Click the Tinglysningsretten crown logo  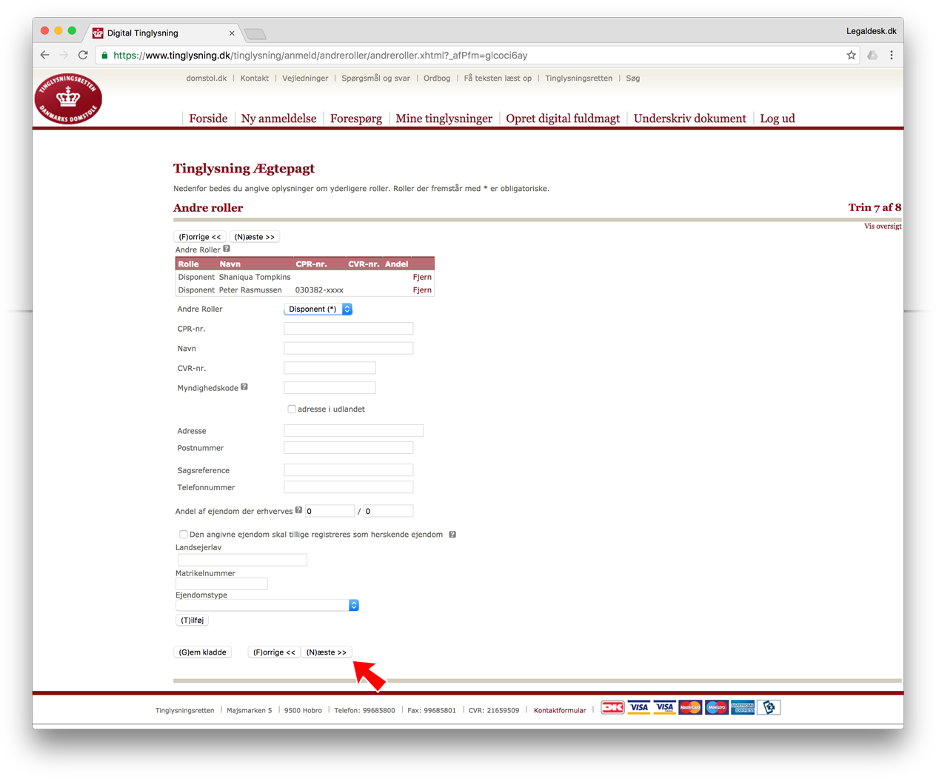(68, 98)
